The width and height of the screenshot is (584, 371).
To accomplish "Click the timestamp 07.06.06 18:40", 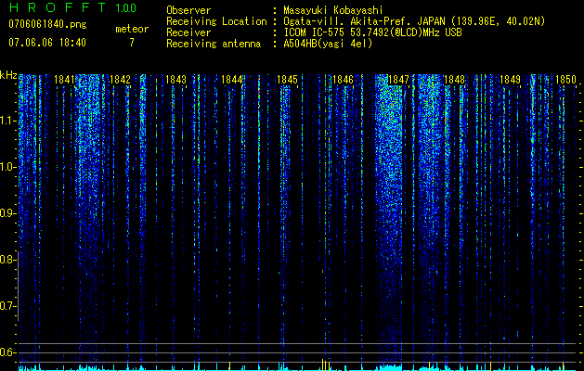I will pos(47,43).
